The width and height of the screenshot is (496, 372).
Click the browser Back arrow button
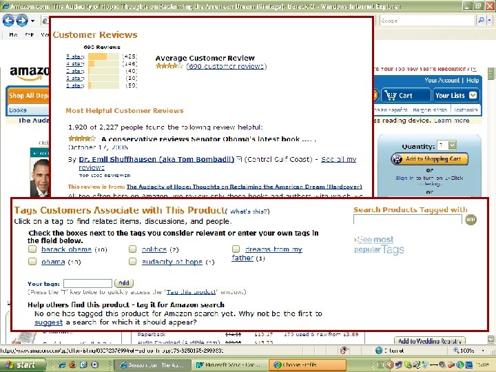pyautogui.click(x=8, y=21)
